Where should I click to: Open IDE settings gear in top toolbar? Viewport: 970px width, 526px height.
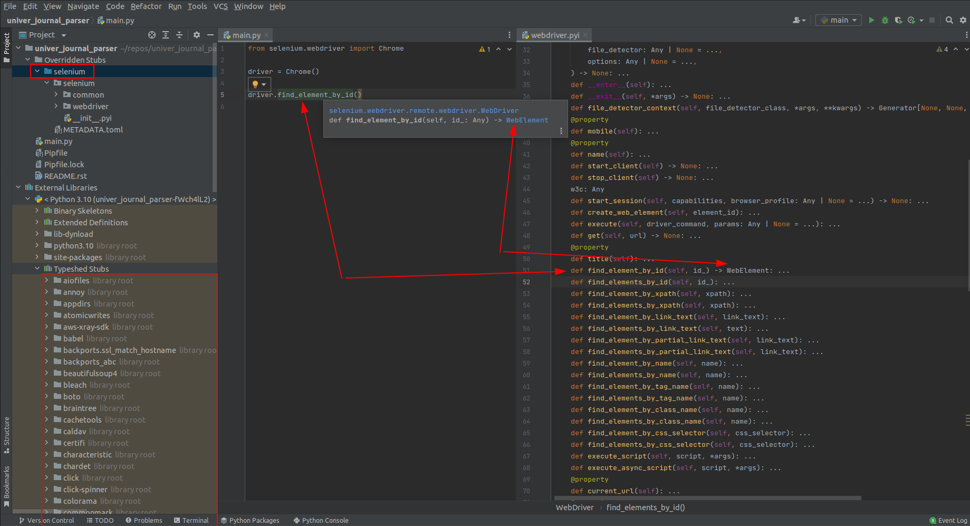(x=963, y=20)
